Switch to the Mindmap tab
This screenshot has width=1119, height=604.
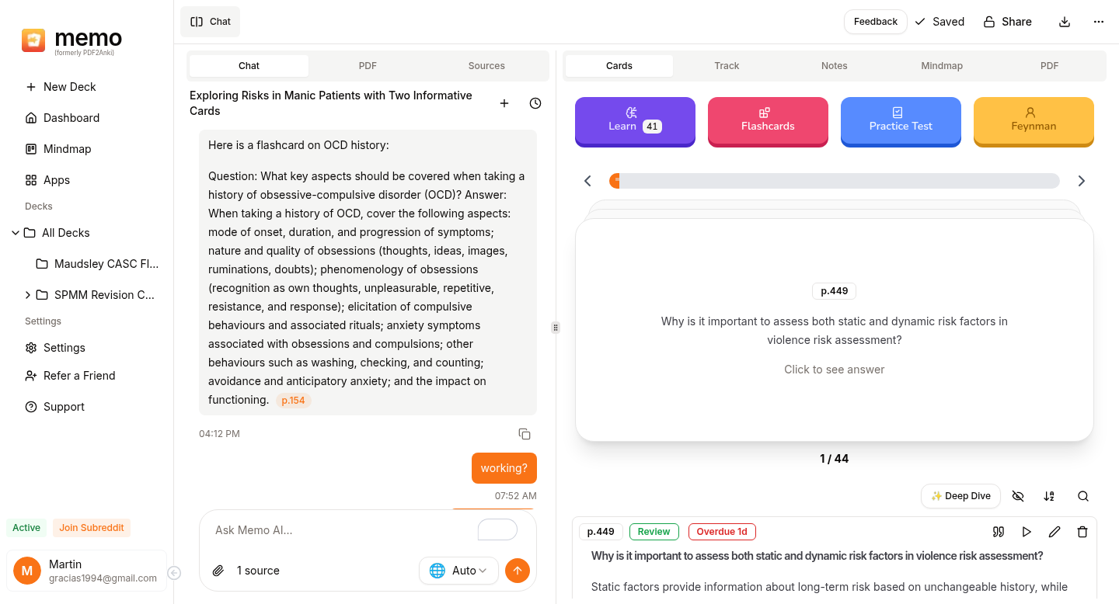pyautogui.click(x=941, y=66)
